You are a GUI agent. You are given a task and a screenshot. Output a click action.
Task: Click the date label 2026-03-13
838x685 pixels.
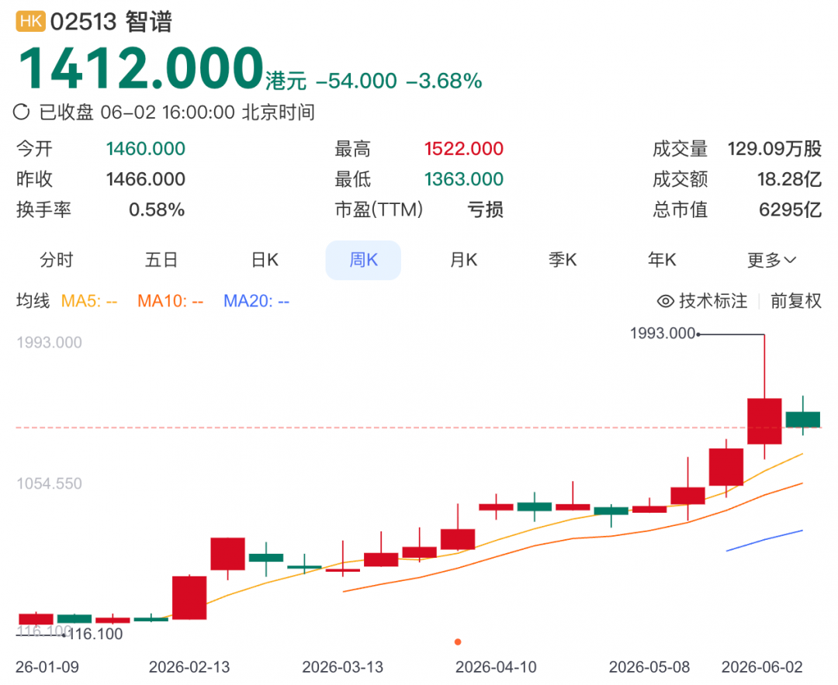coord(343,667)
